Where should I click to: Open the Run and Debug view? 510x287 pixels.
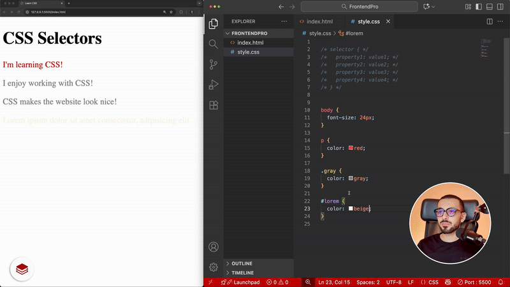[214, 85]
